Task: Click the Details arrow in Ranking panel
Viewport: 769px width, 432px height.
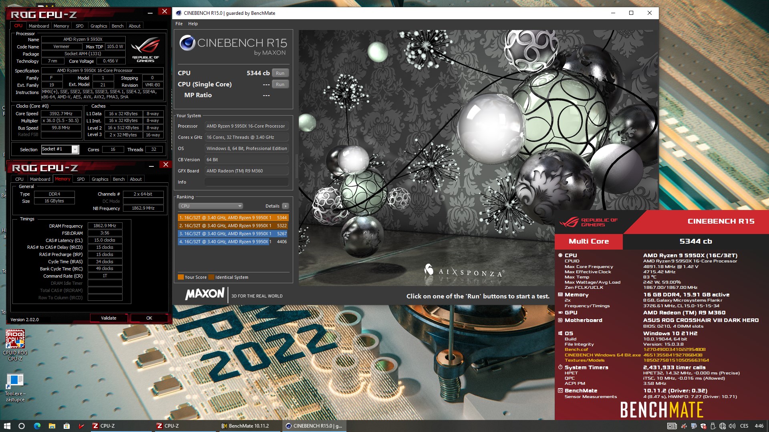Action: pos(285,206)
